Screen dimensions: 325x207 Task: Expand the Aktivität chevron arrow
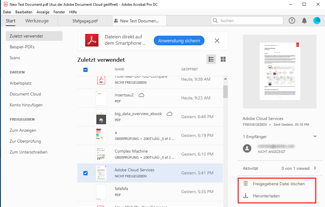(315, 168)
